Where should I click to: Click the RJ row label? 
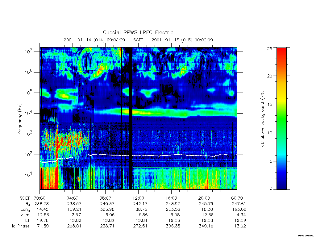click(27, 204)
